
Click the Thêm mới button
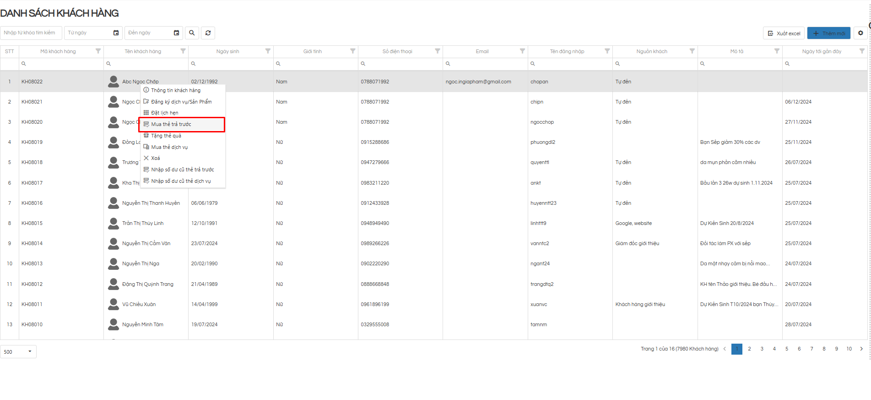(x=828, y=33)
